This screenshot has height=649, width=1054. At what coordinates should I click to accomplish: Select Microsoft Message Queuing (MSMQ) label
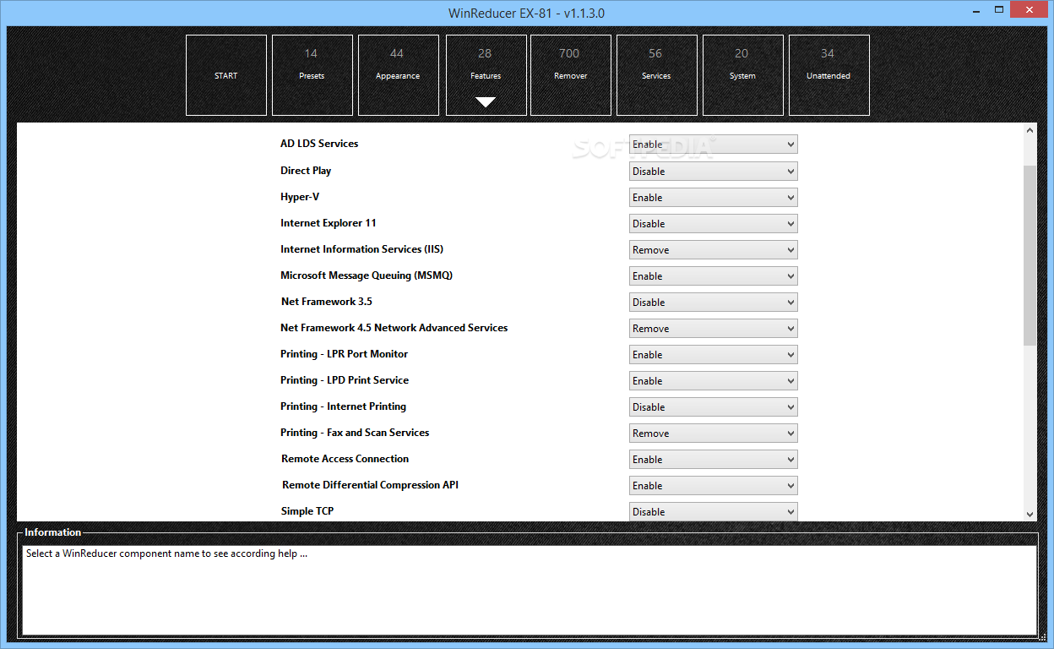(x=367, y=275)
